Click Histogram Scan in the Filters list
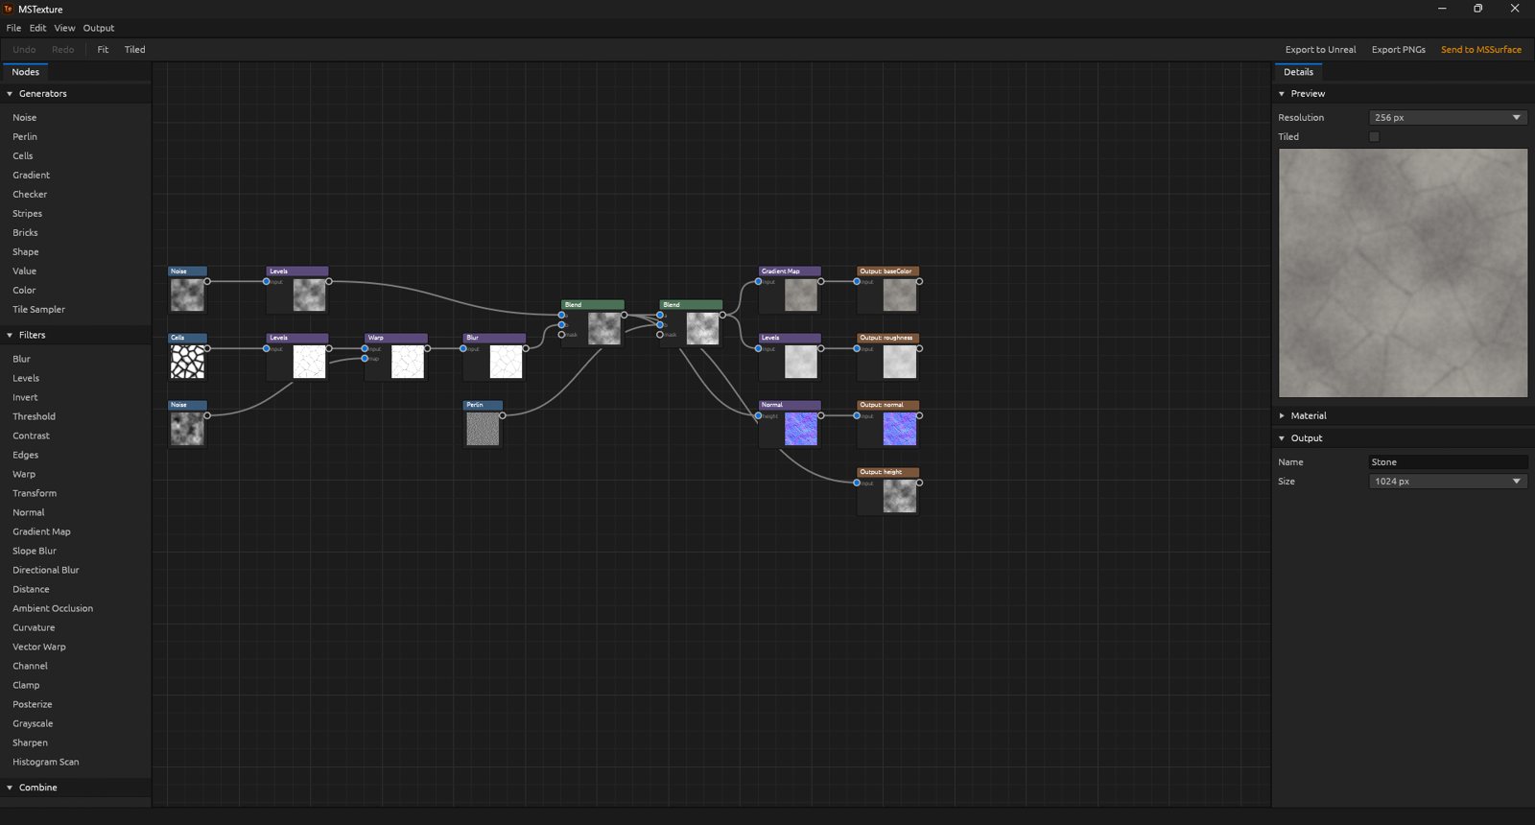The height and width of the screenshot is (825, 1535). tap(46, 762)
